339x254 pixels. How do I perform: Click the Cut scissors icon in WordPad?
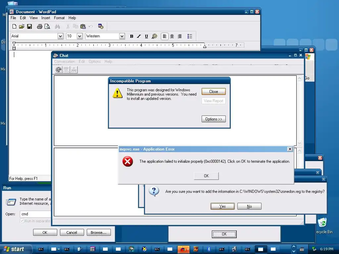click(x=68, y=26)
